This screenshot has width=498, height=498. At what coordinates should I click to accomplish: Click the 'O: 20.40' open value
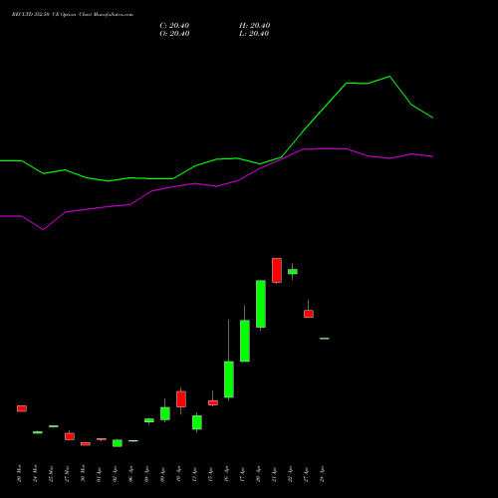coord(174,34)
